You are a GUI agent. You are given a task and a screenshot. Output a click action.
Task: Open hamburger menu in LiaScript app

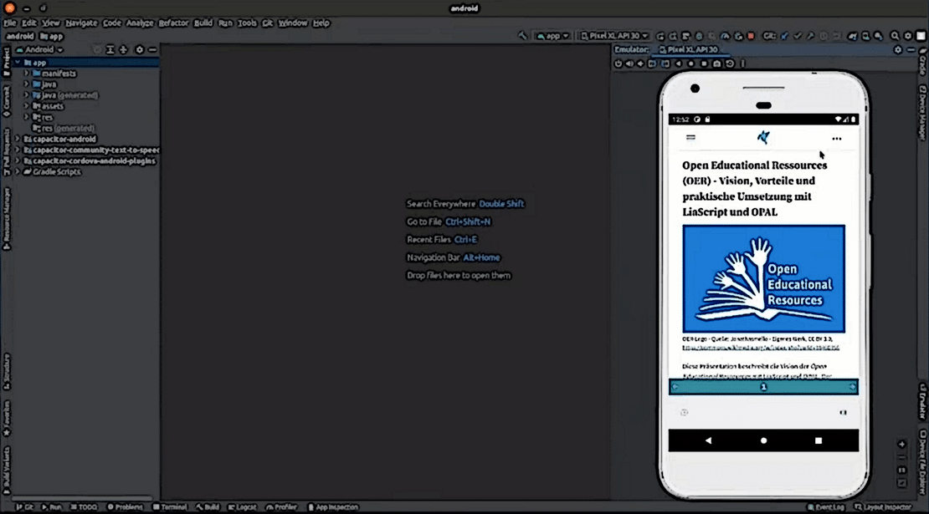coord(690,138)
